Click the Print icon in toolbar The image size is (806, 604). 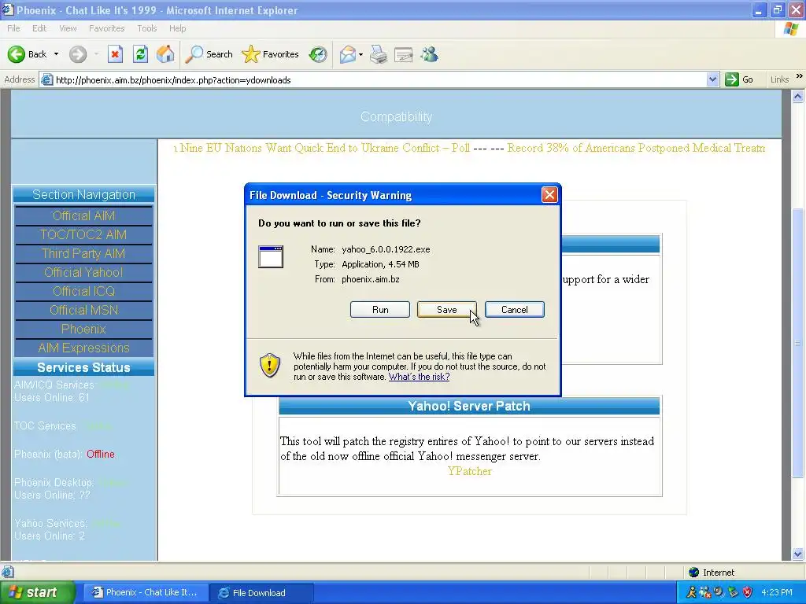(379, 54)
